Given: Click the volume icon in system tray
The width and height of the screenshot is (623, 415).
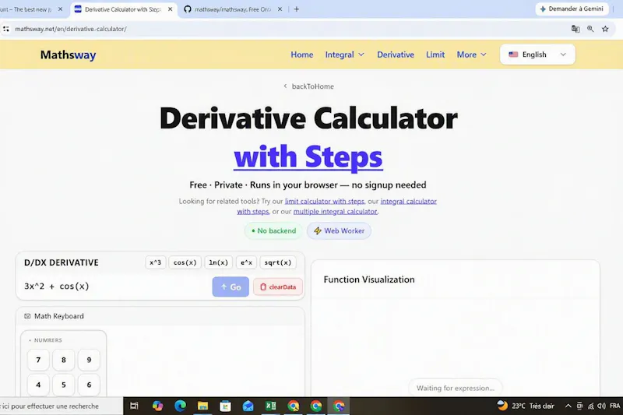Looking at the screenshot, I should (601, 406).
